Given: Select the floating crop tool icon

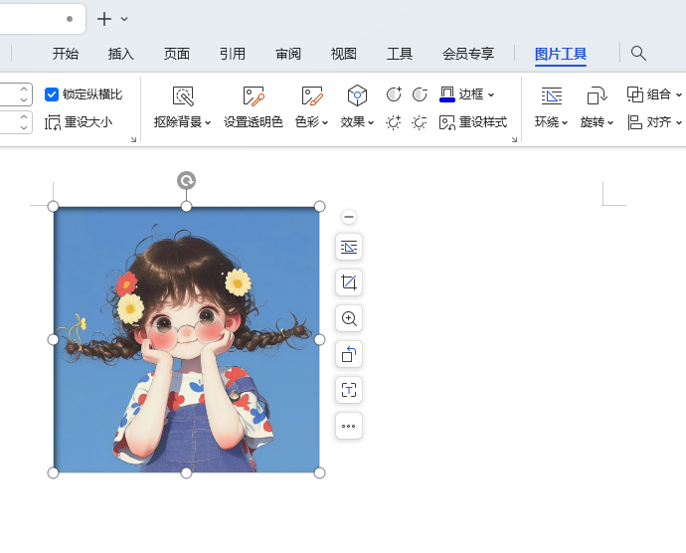Looking at the screenshot, I should [x=349, y=282].
